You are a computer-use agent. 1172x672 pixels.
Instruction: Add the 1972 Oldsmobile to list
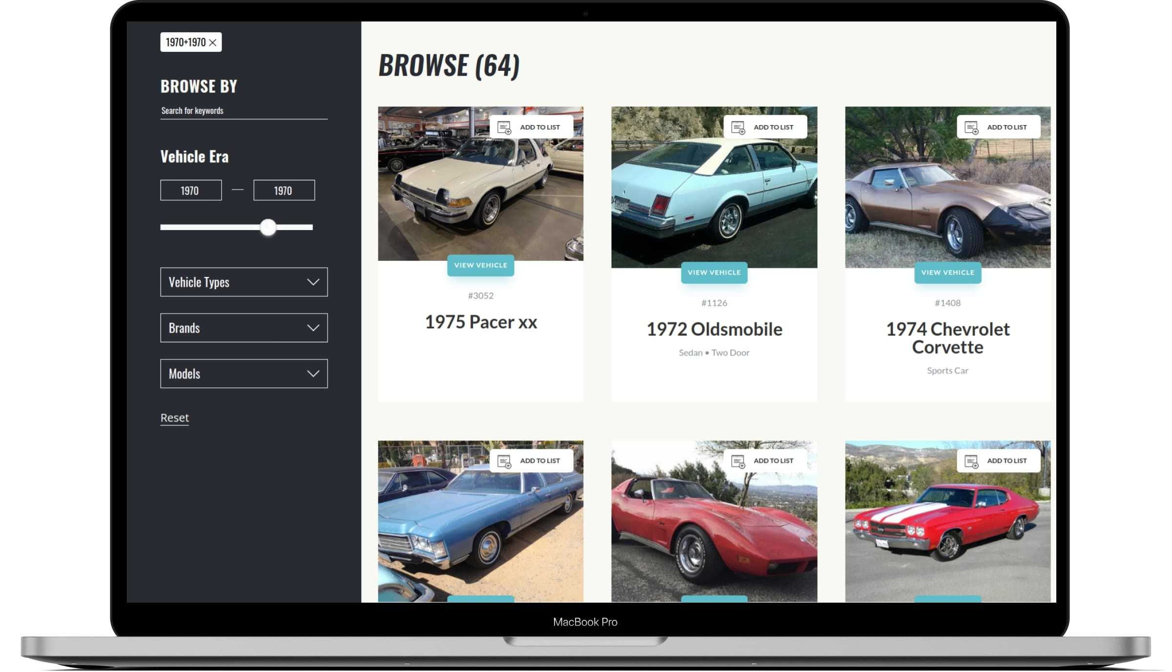(764, 127)
